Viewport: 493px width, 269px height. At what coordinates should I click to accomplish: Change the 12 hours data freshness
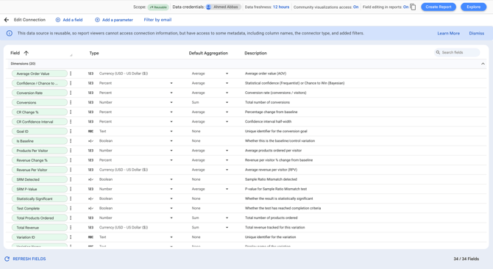tap(281, 7)
